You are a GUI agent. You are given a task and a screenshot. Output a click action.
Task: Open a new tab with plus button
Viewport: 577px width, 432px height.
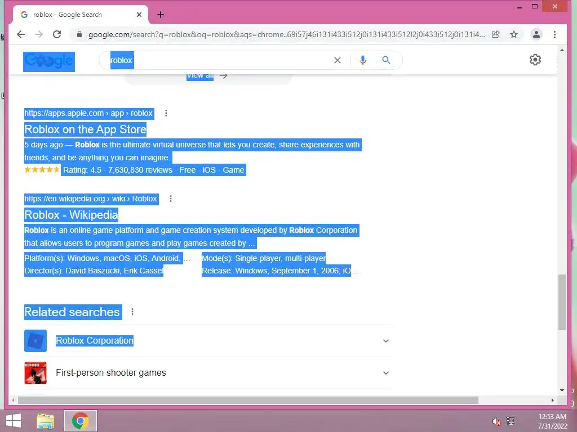pyautogui.click(x=161, y=15)
